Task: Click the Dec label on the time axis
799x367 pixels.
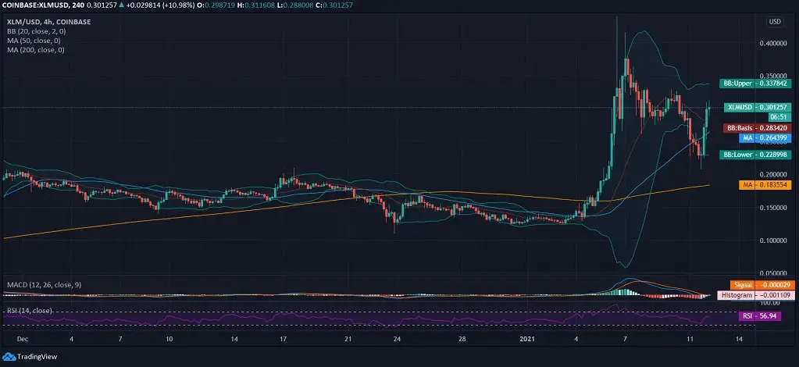Action: [x=21, y=340]
